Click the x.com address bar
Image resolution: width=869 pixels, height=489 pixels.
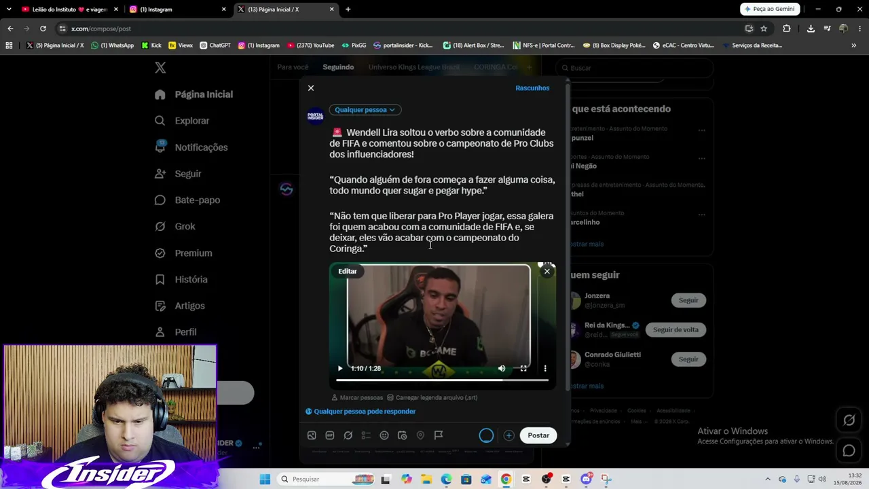click(x=401, y=29)
